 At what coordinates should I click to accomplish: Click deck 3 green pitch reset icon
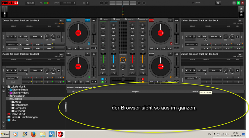click(x=89, y=77)
